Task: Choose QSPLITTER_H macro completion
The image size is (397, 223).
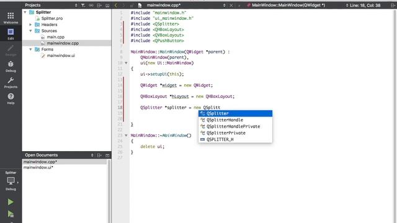Action: coord(235,139)
